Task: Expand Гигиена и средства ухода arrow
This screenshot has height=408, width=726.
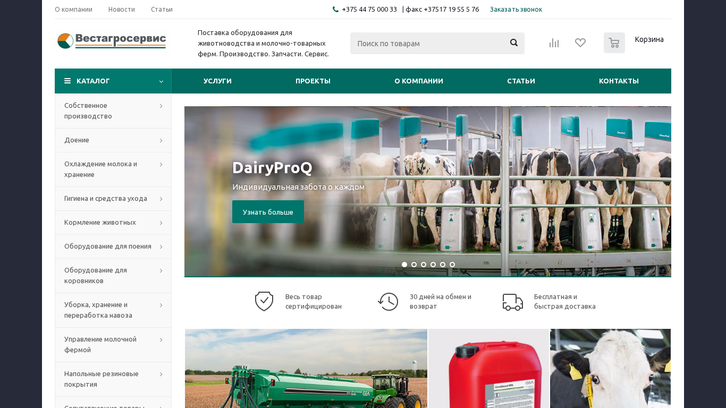Action: [161, 199]
